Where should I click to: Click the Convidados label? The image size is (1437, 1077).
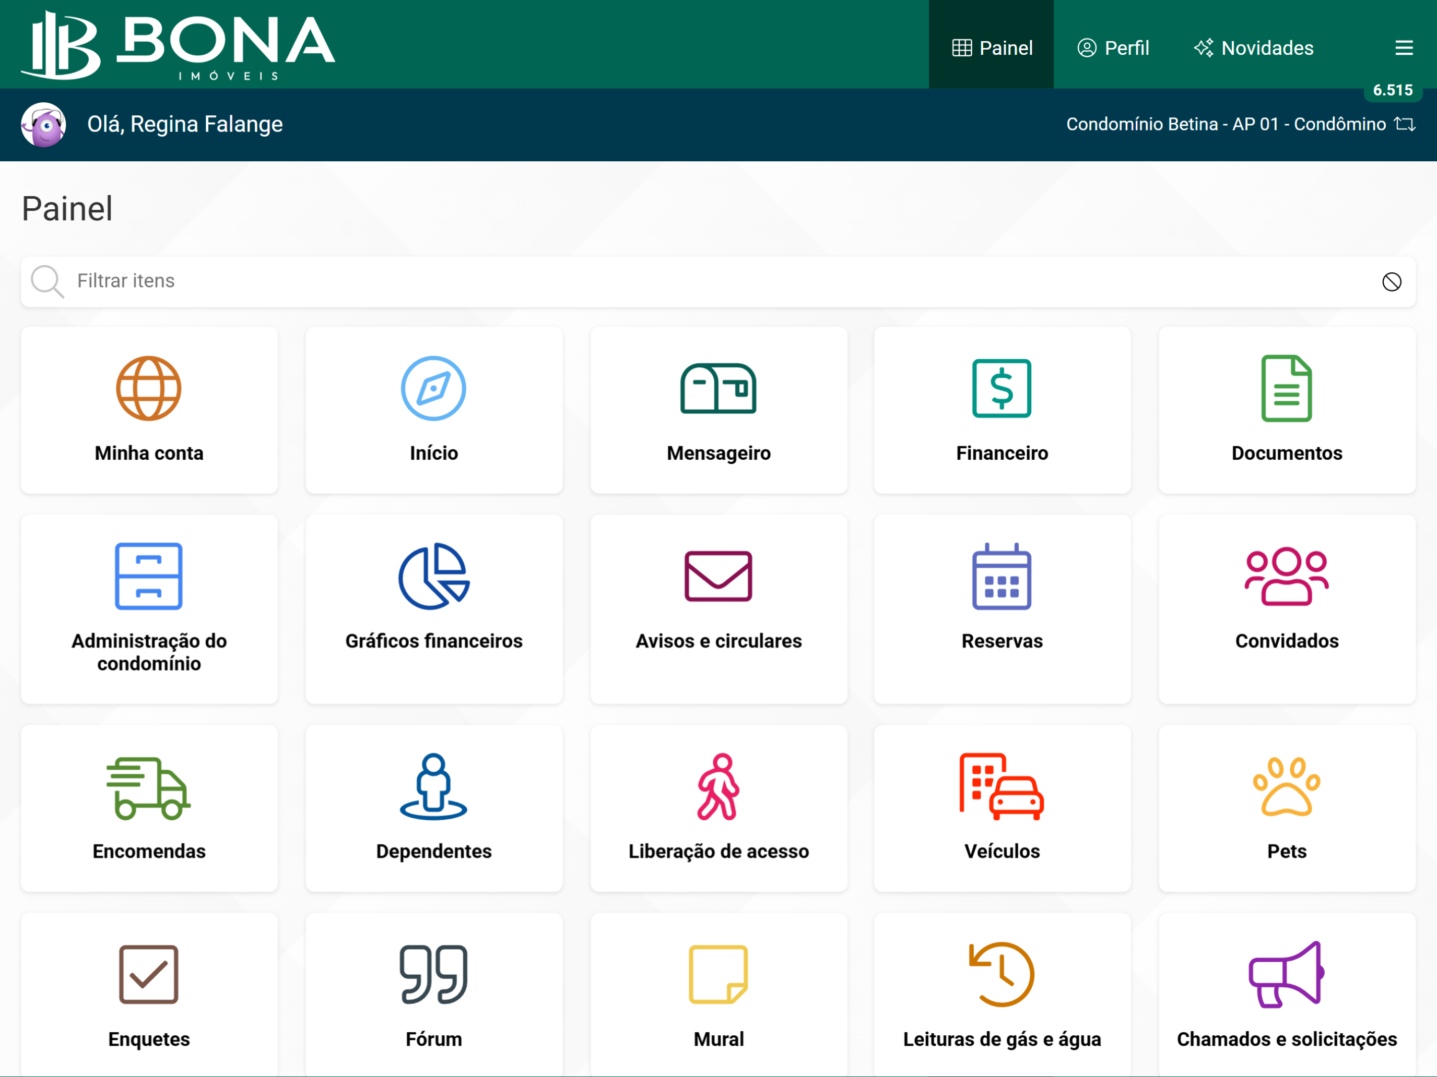pyautogui.click(x=1286, y=641)
